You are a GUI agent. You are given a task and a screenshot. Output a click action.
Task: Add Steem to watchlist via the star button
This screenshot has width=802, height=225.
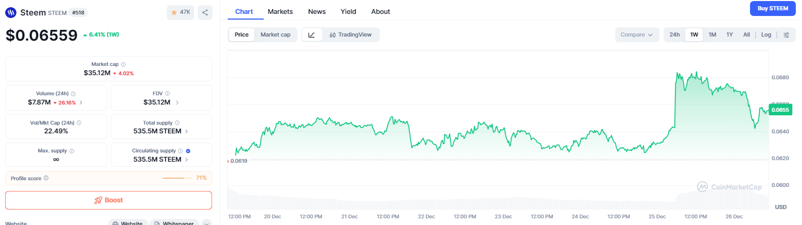(180, 13)
